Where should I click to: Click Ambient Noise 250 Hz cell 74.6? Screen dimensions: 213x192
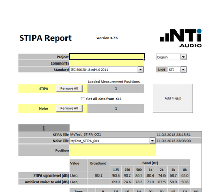coord(127,182)
